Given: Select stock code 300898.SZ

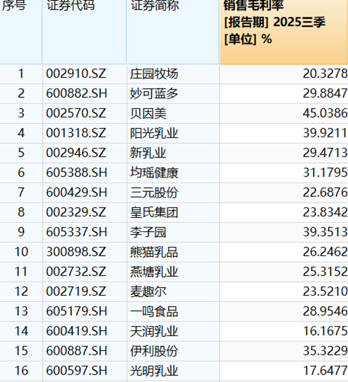Looking at the screenshot, I should [x=76, y=251].
